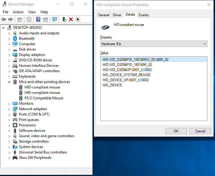Select the Details tab
Viewport: 215px width, 176px height.
point(130,14)
